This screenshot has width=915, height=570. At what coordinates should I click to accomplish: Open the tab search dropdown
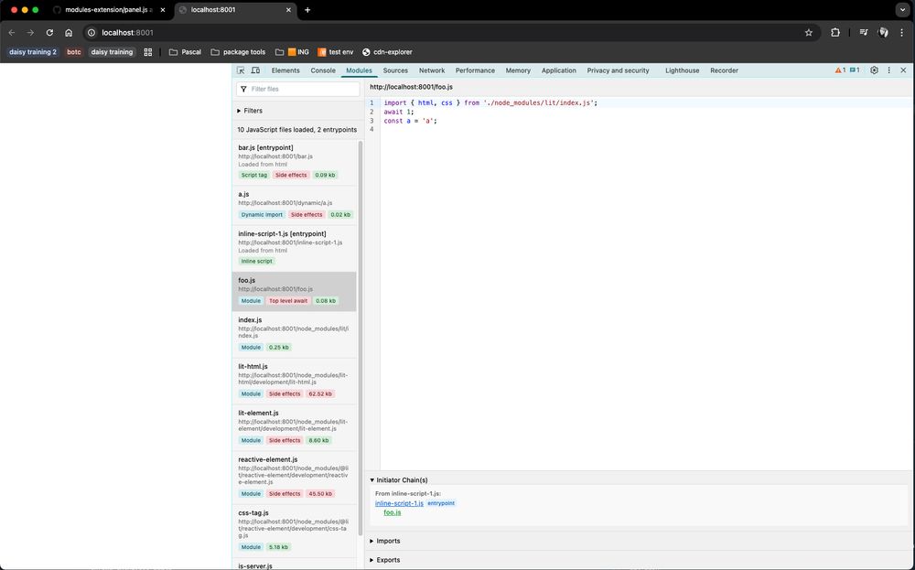[902, 10]
